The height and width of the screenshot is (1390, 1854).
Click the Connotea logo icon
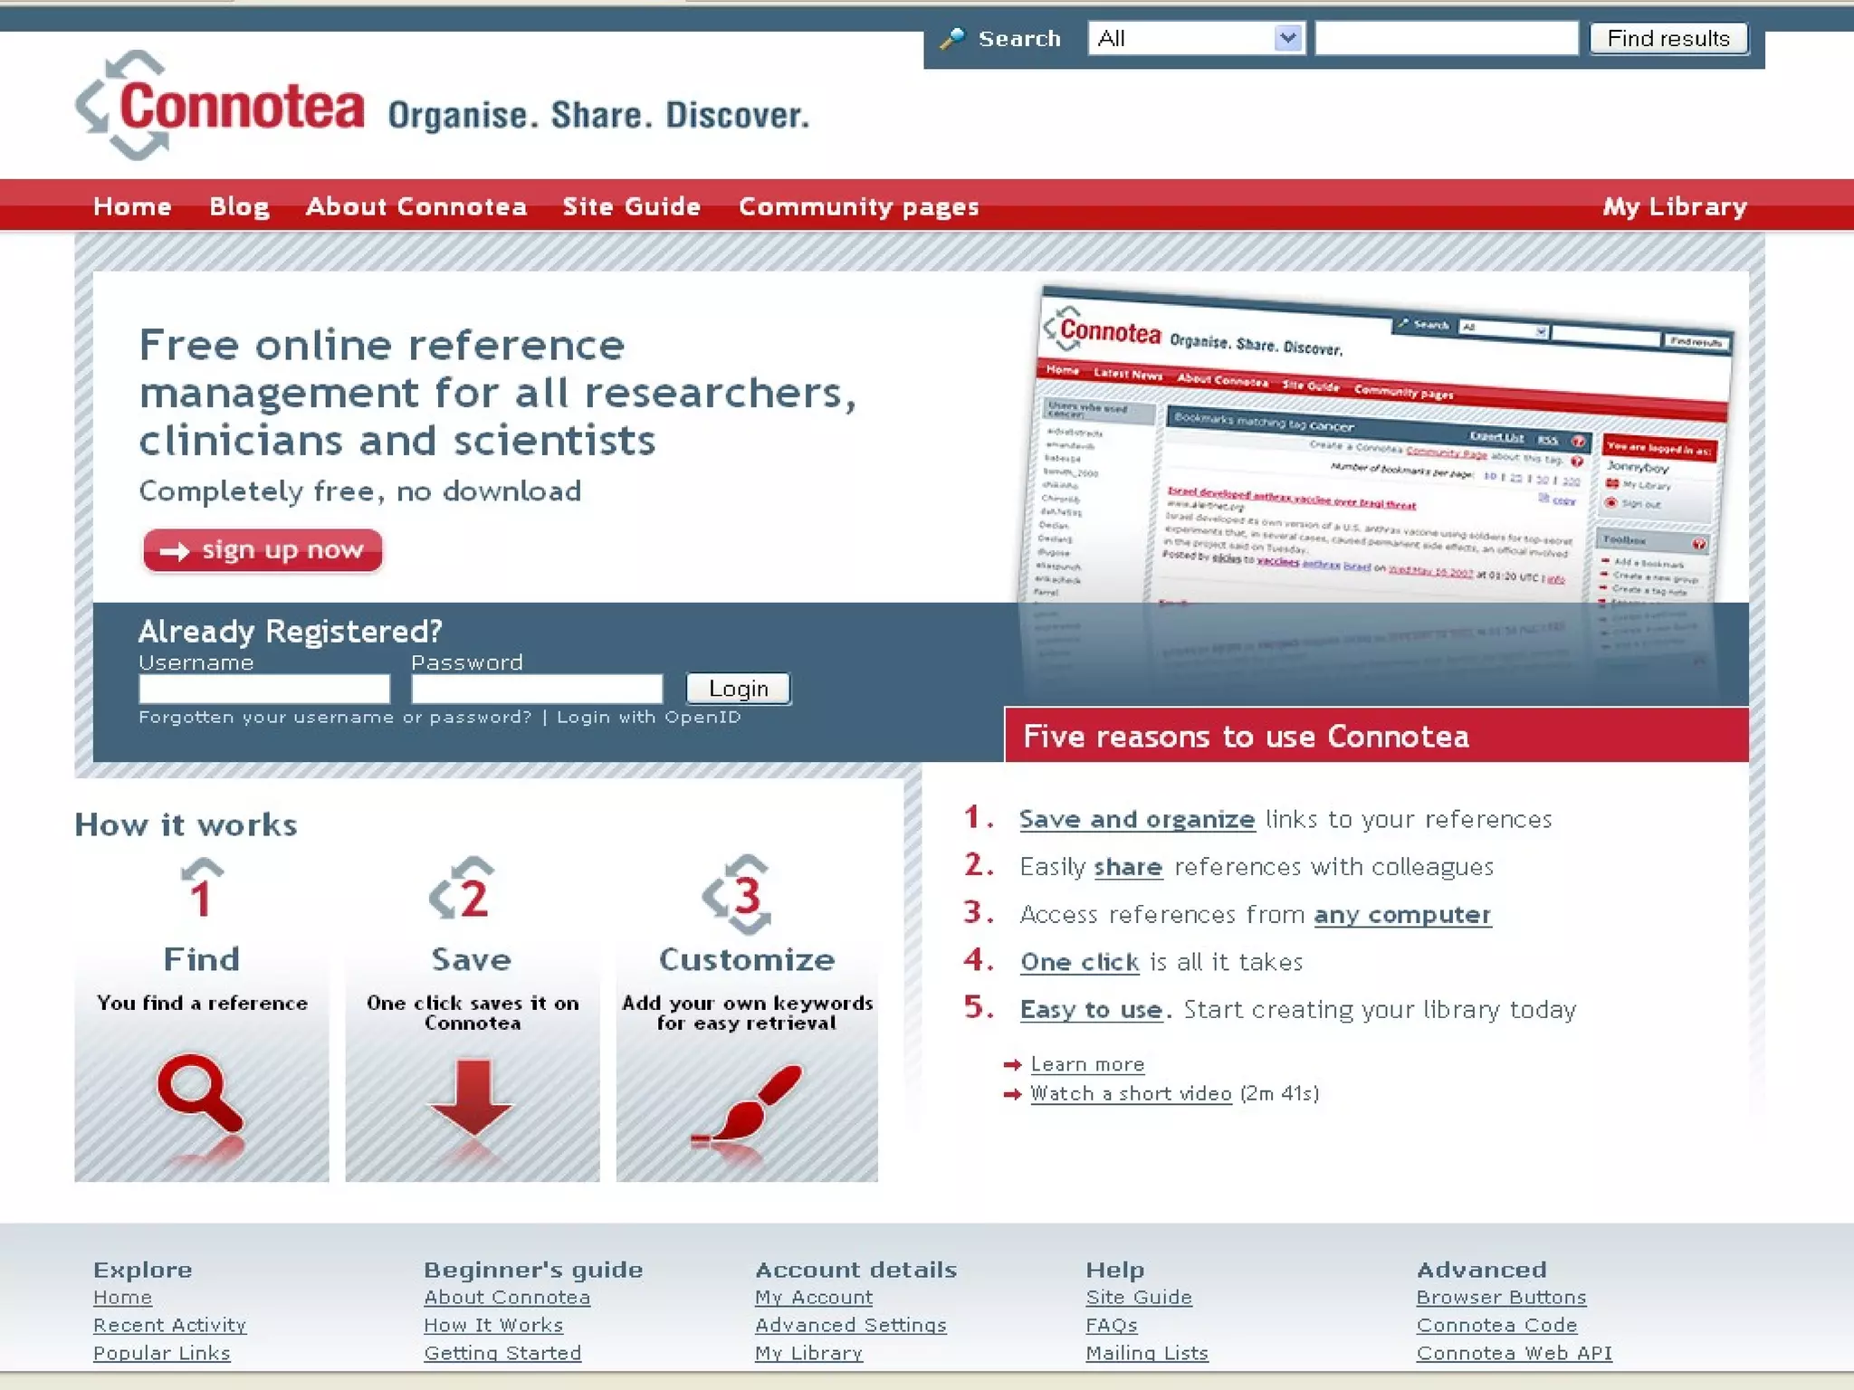coord(122,106)
